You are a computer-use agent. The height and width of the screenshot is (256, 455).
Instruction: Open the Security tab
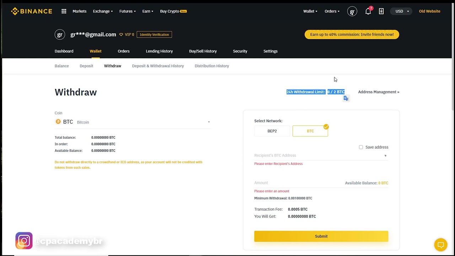(x=240, y=51)
